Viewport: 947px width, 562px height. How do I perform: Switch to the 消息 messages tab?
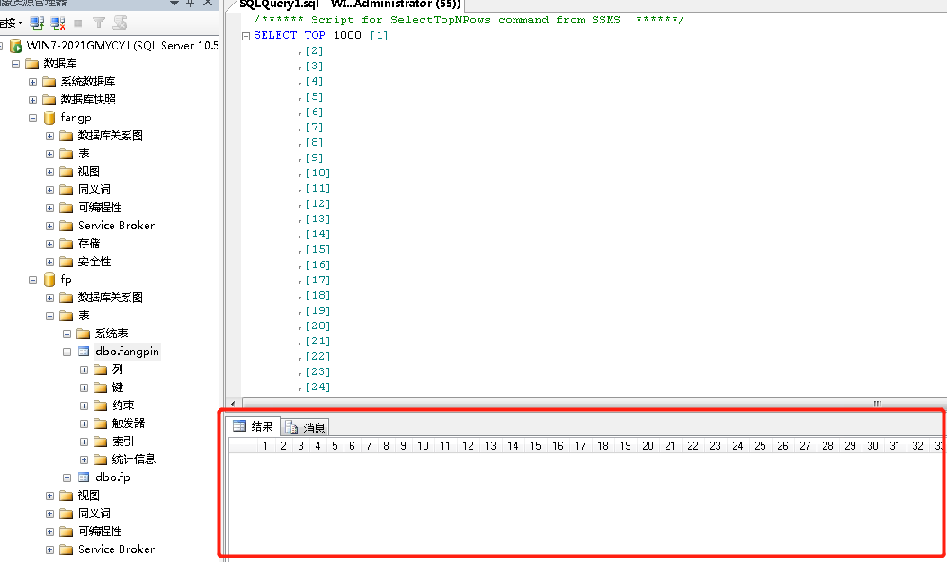[x=306, y=427]
